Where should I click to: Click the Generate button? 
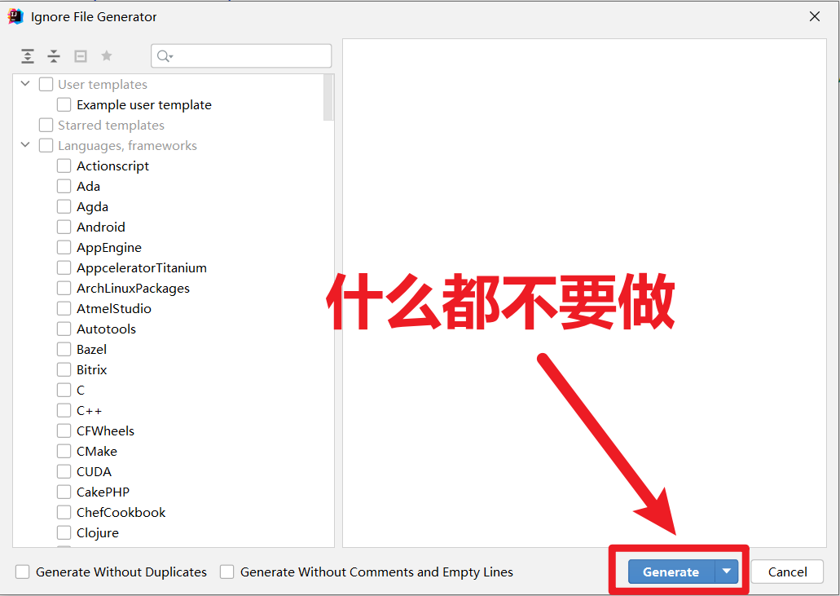point(671,572)
